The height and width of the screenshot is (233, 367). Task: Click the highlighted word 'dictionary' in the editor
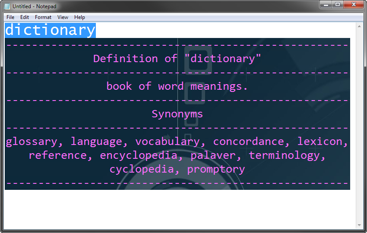tap(51, 30)
